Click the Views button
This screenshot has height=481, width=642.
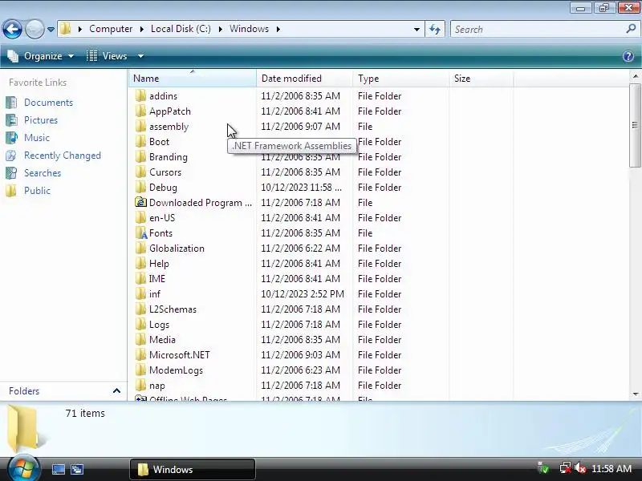coord(107,56)
